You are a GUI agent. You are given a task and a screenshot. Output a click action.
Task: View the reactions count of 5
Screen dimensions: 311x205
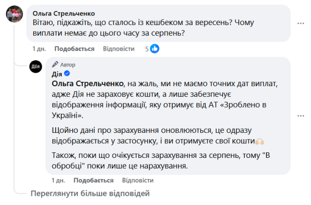(147, 49)
